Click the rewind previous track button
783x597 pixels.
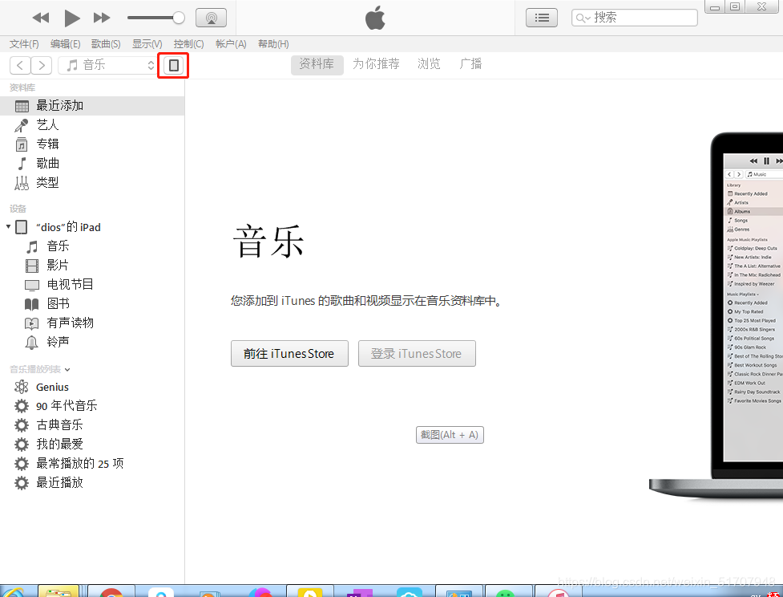[41, 18]
